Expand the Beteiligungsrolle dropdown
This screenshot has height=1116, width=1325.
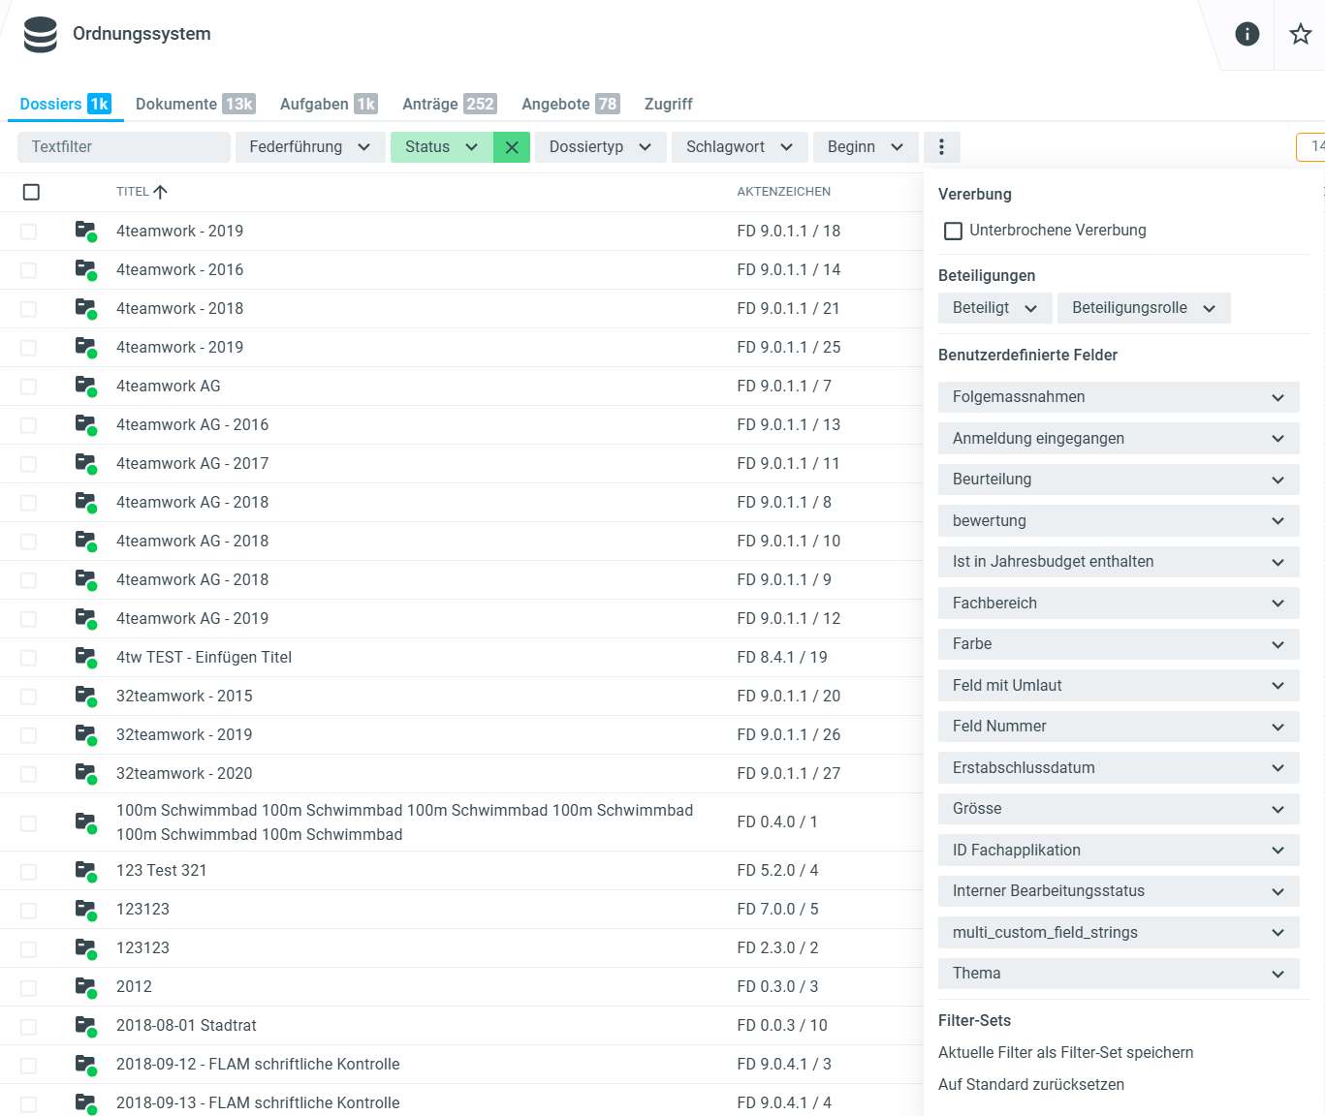(1143, 308)
